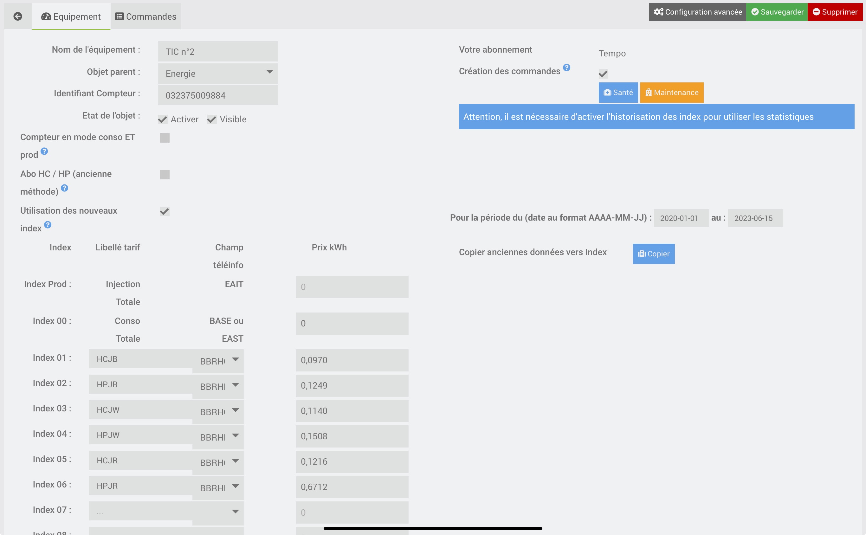
Task: Click help icon beside Abo HC / HP
Action: 64,188
